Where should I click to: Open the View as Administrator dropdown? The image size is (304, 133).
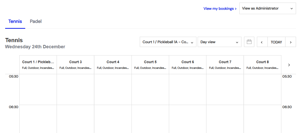coord(267,8)
